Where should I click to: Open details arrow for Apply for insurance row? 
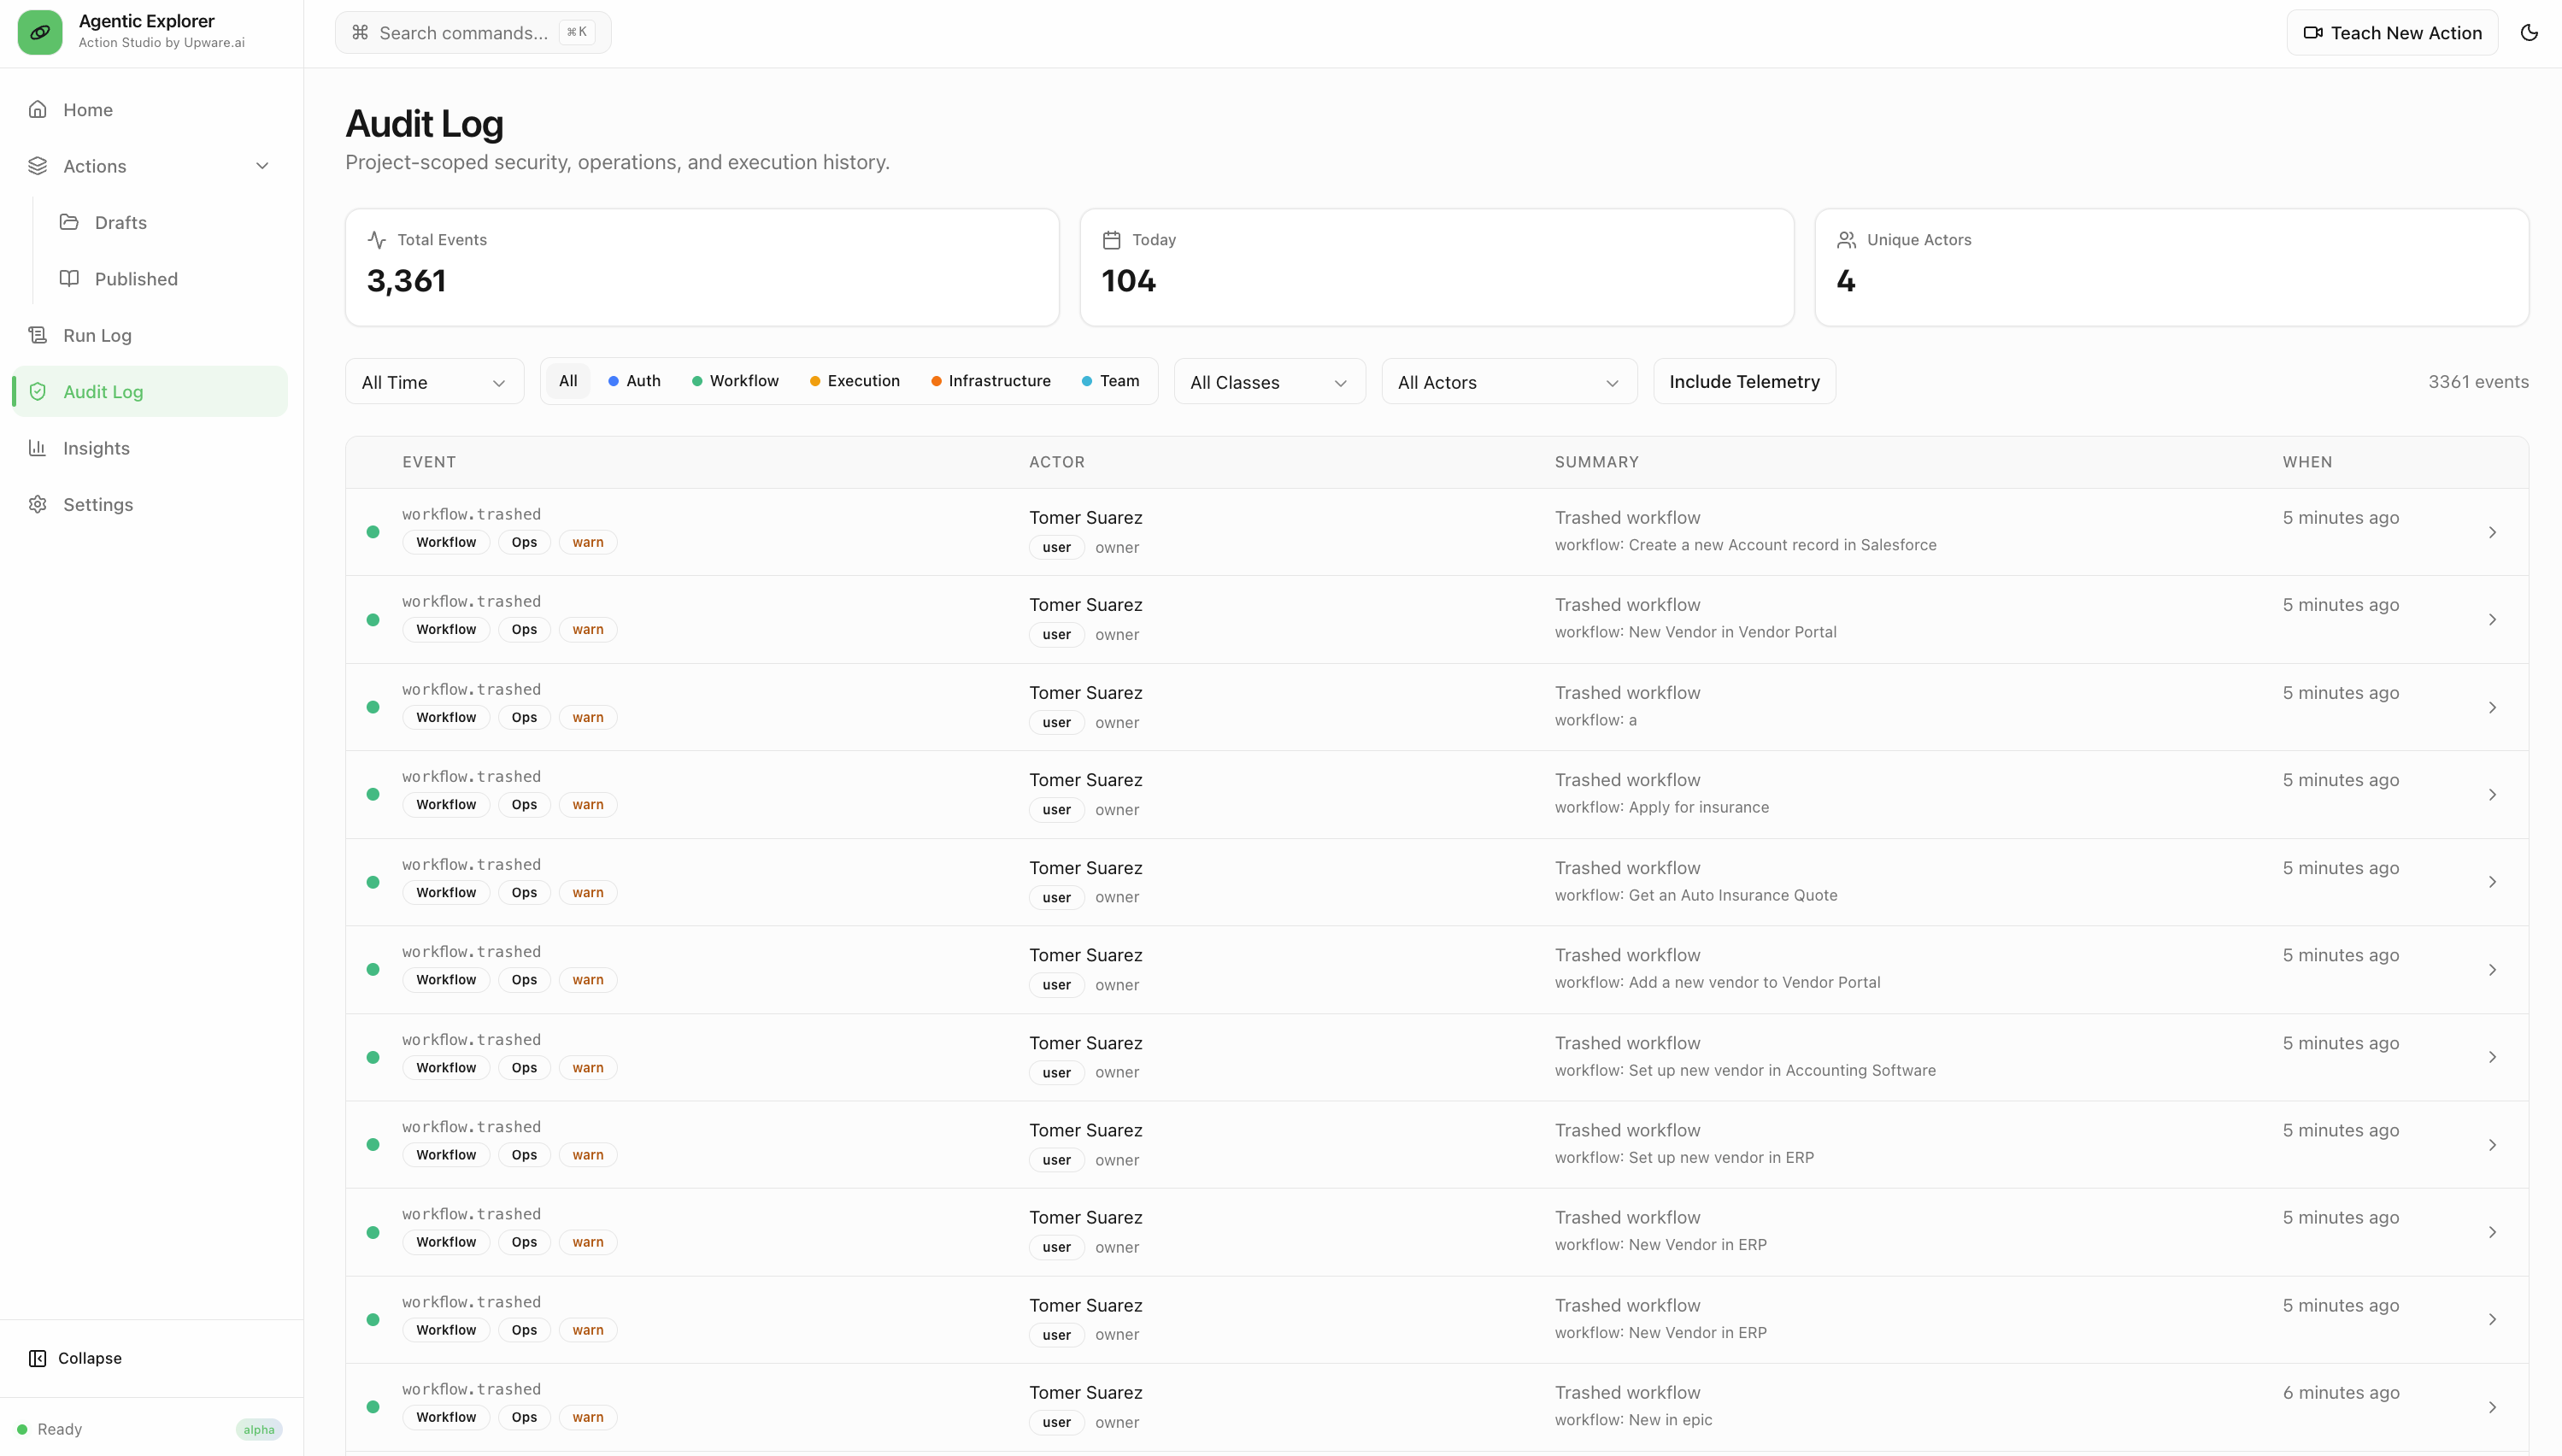2492,794
